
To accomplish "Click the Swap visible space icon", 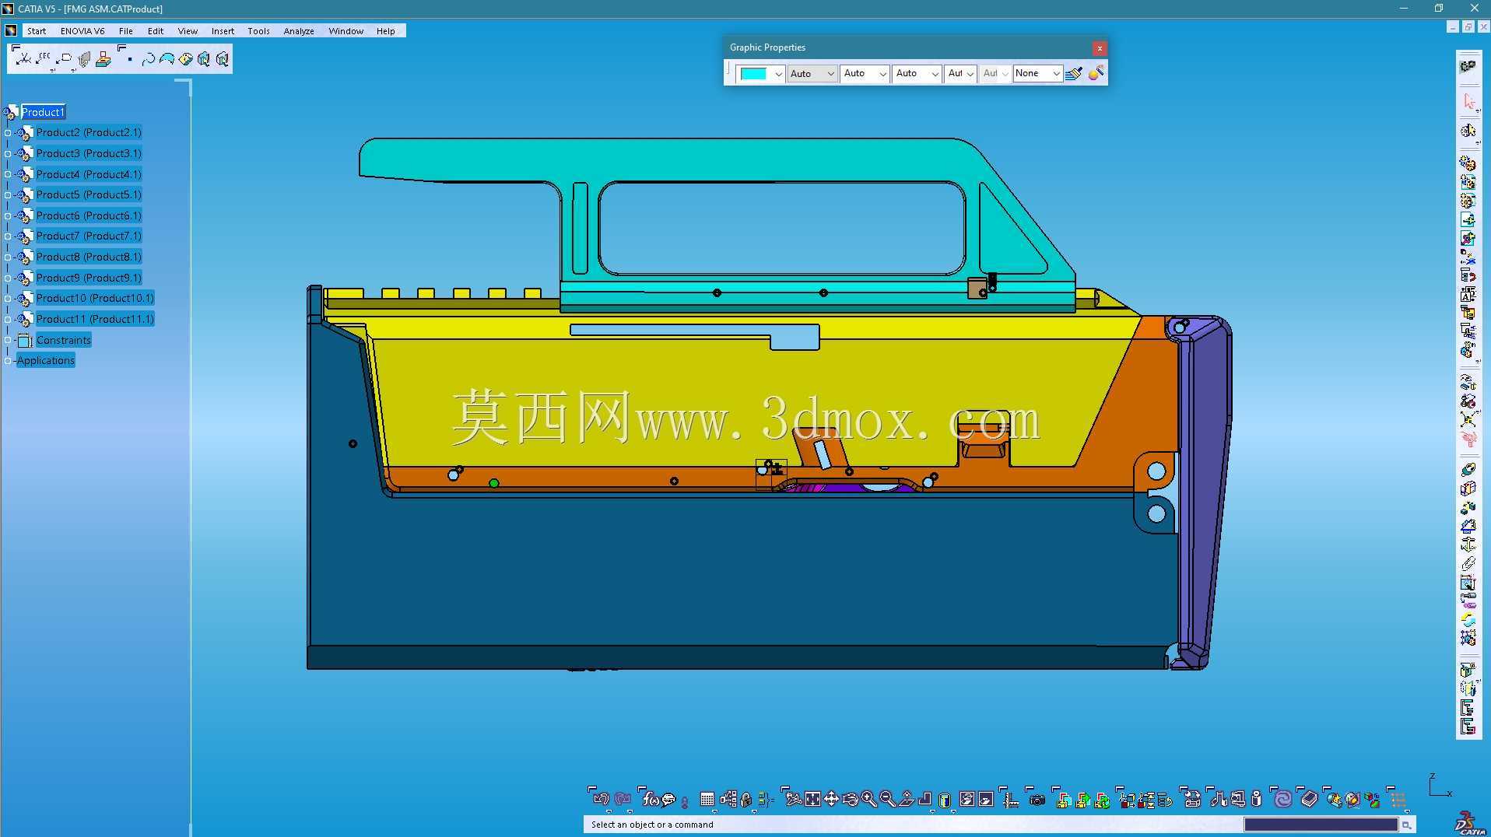I will coord(986,799).
